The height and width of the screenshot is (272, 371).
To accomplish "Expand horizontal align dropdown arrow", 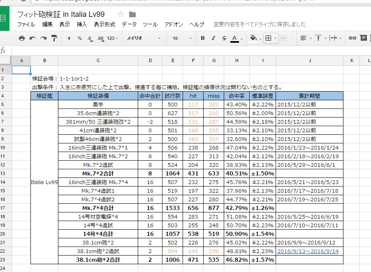I will [311, 38].
